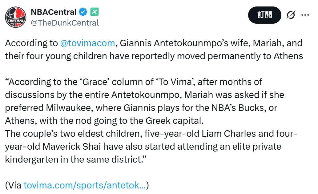Image resolution: width=318 pixels, height=194 pixels.
Task: Open the @TheDunkCentral handle
Action: 65,23
